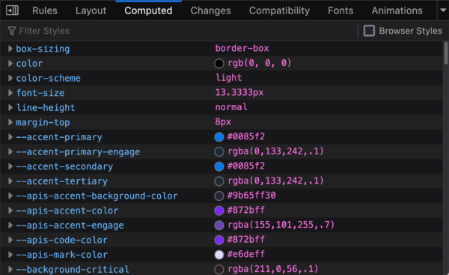Expand the --accent-secondary variable
The height and width of the screenshot is (275, 449).
pyautogui.click(x=10, y=166)
